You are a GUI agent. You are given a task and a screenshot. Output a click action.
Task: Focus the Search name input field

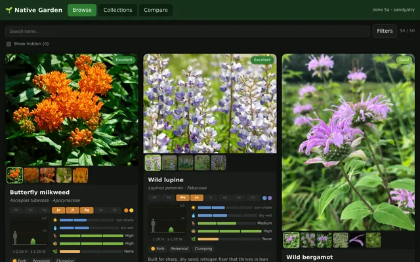coord(188,31)
